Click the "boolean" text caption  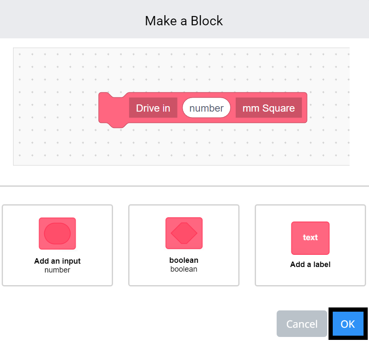(184, 261)
